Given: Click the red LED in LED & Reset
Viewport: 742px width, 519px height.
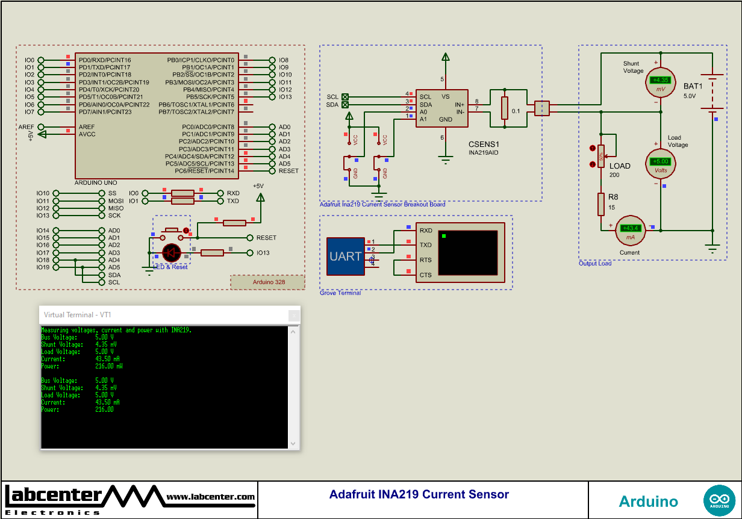Looking at the screenshot, I should [x=172, y=252].
